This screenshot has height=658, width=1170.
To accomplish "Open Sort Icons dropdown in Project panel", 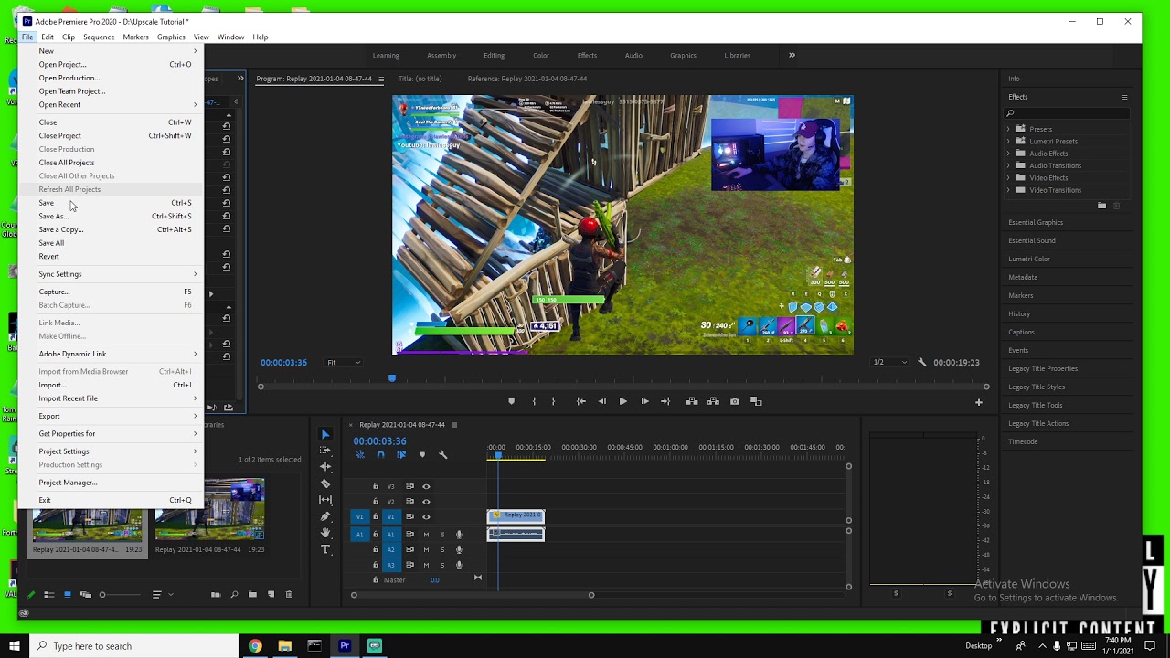I will 159,595.
